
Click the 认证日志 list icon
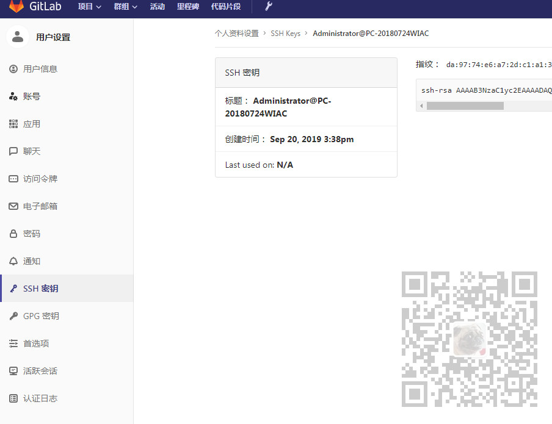click(x=13, y=398)
